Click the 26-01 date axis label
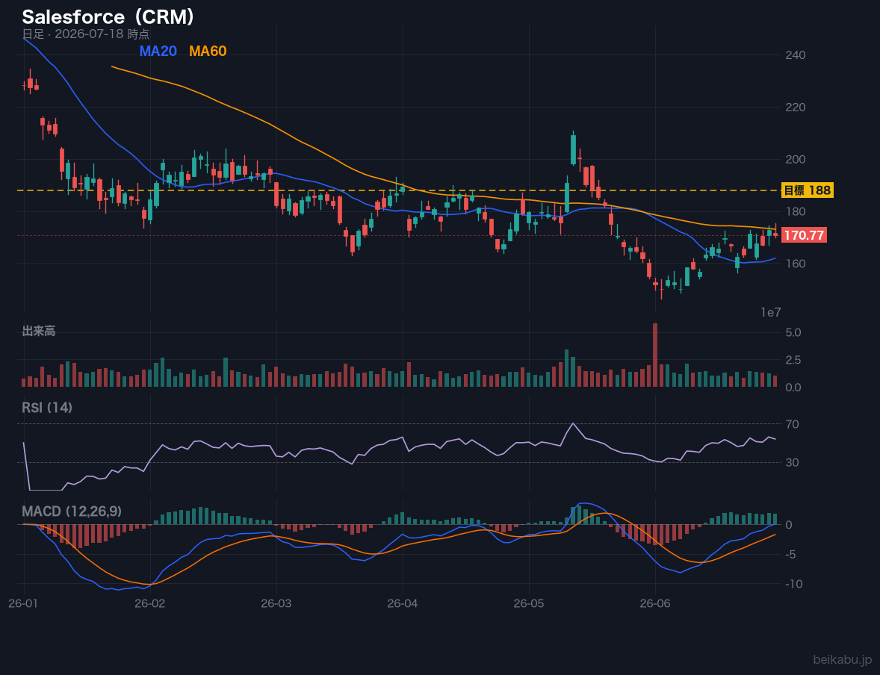The image size is (880, 675). [x=24, y=604]
